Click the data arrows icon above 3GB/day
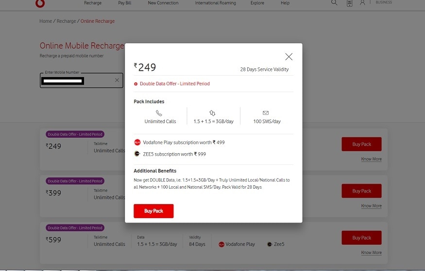This screenshot has width=425, height=271. coord(212,113)
